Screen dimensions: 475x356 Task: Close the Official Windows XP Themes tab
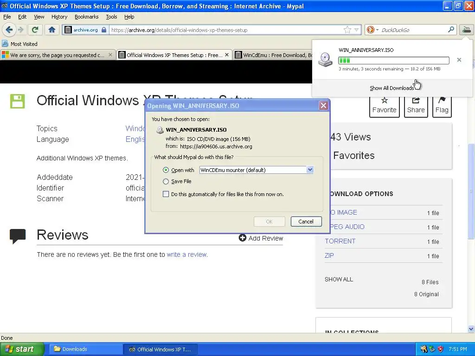click(226, 55)
